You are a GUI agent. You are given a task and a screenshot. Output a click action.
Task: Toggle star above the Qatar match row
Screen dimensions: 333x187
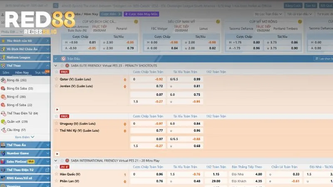[56, 72]
